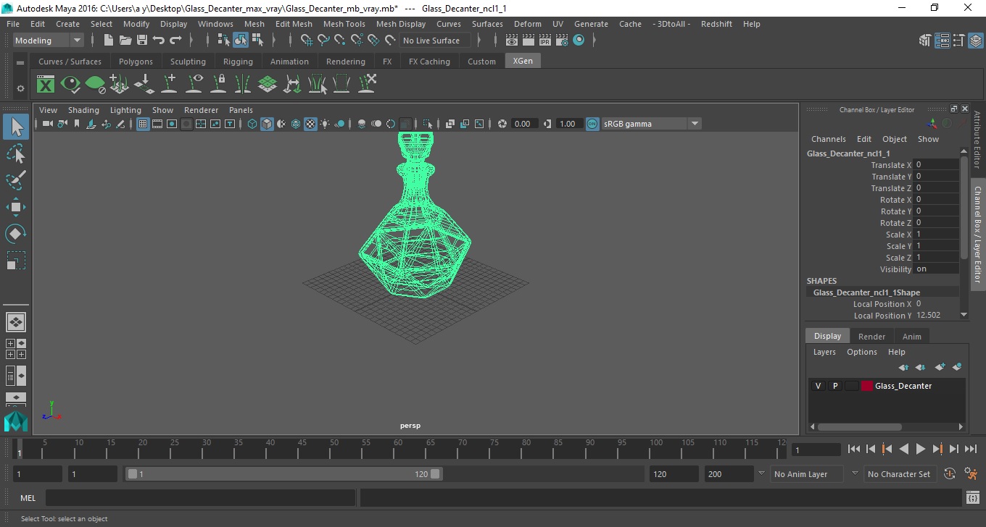
Task: Click the XGen add guide shelf icon
Action: click(169, 85)
